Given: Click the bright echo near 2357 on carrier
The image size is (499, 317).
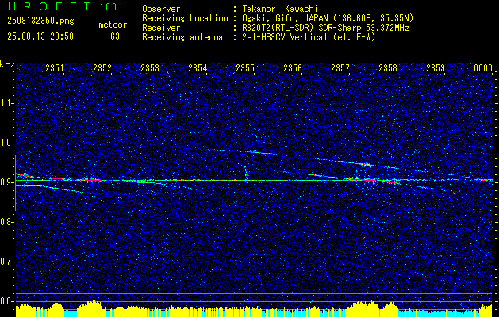Looking at the screenshot, I should (x=366, y=180).
